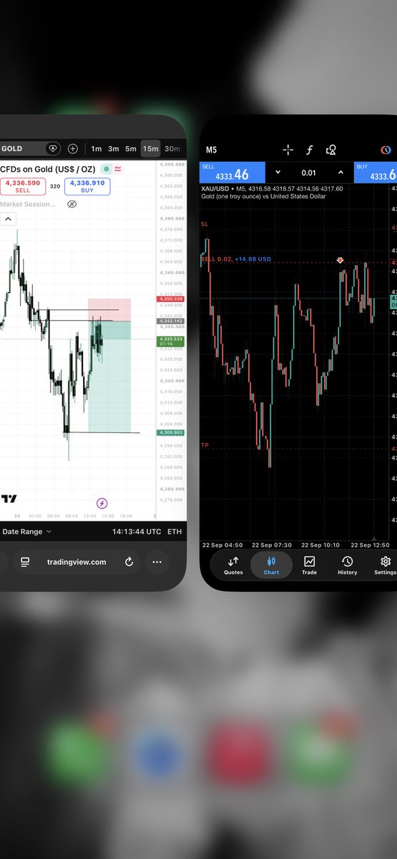Viewport: 397px width, 859px height.
Task: Select the 1m timeframe in TradingView
Action: point(97,149)
